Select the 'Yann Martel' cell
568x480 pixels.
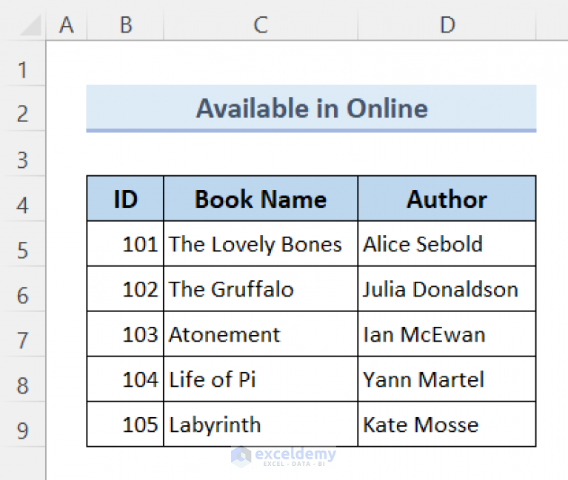coord(447,379)
